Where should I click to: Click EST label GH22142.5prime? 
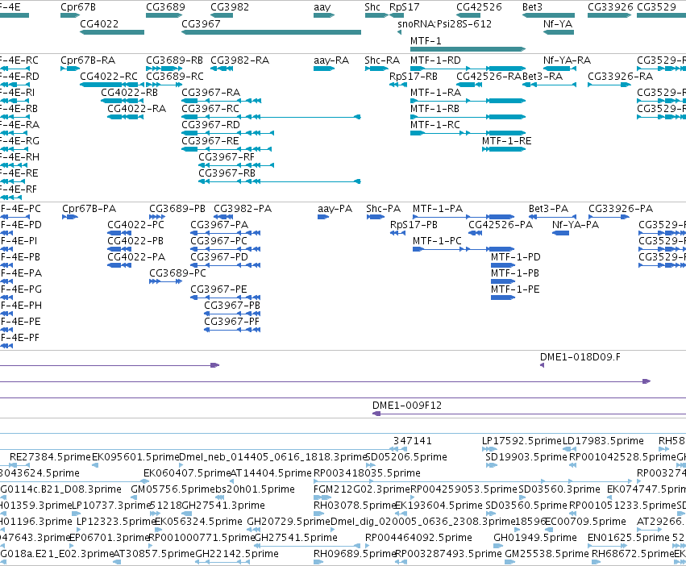coord(237,554)
